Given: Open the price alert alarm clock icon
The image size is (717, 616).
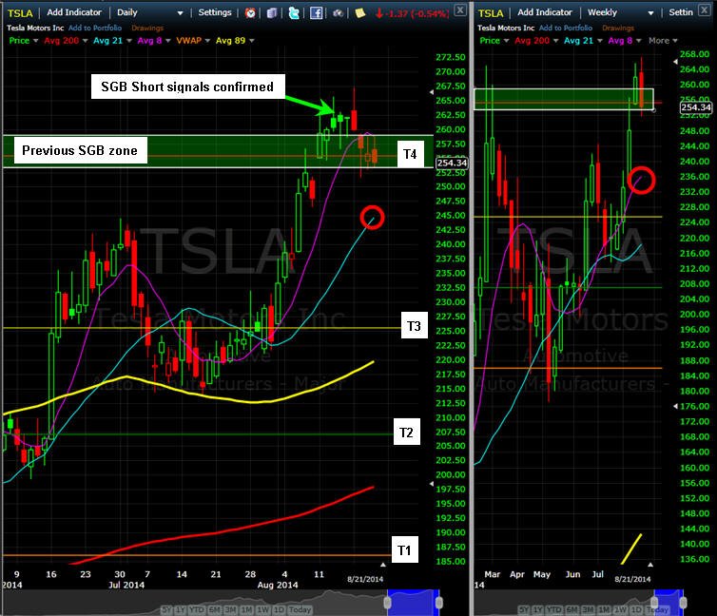Looking at the screenshot, I should 250,12.
